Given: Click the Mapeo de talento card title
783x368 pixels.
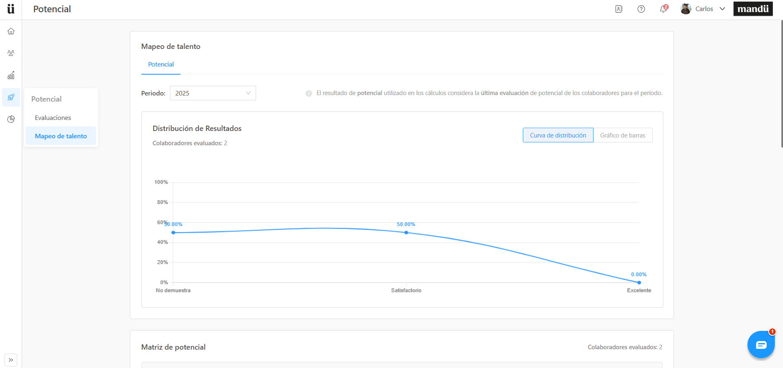Looking at the screenshot, I should coord(171,47).
